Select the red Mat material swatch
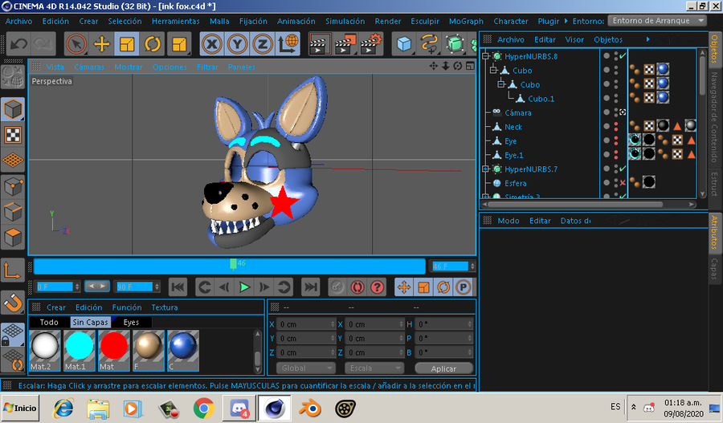This screenshot has height=423, width=723. pos(114,351)
